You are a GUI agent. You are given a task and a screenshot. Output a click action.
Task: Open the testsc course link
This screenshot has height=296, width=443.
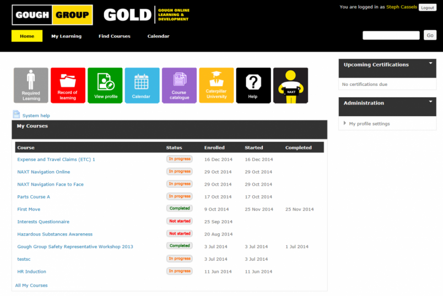pyautogui.click(x=24, y=259)
